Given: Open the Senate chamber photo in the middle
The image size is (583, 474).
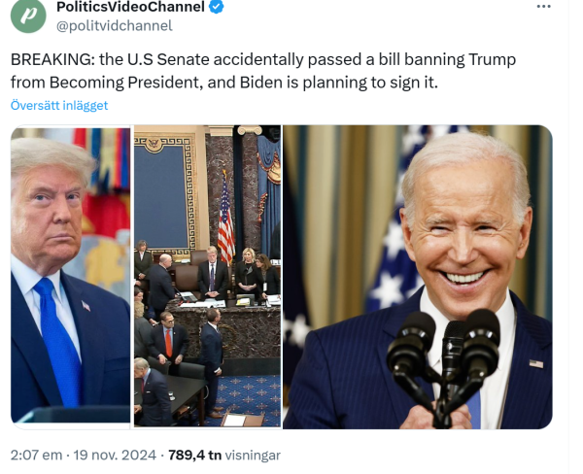Looking at the screenshot, I should pyautogui.click(x=208, y=276).
